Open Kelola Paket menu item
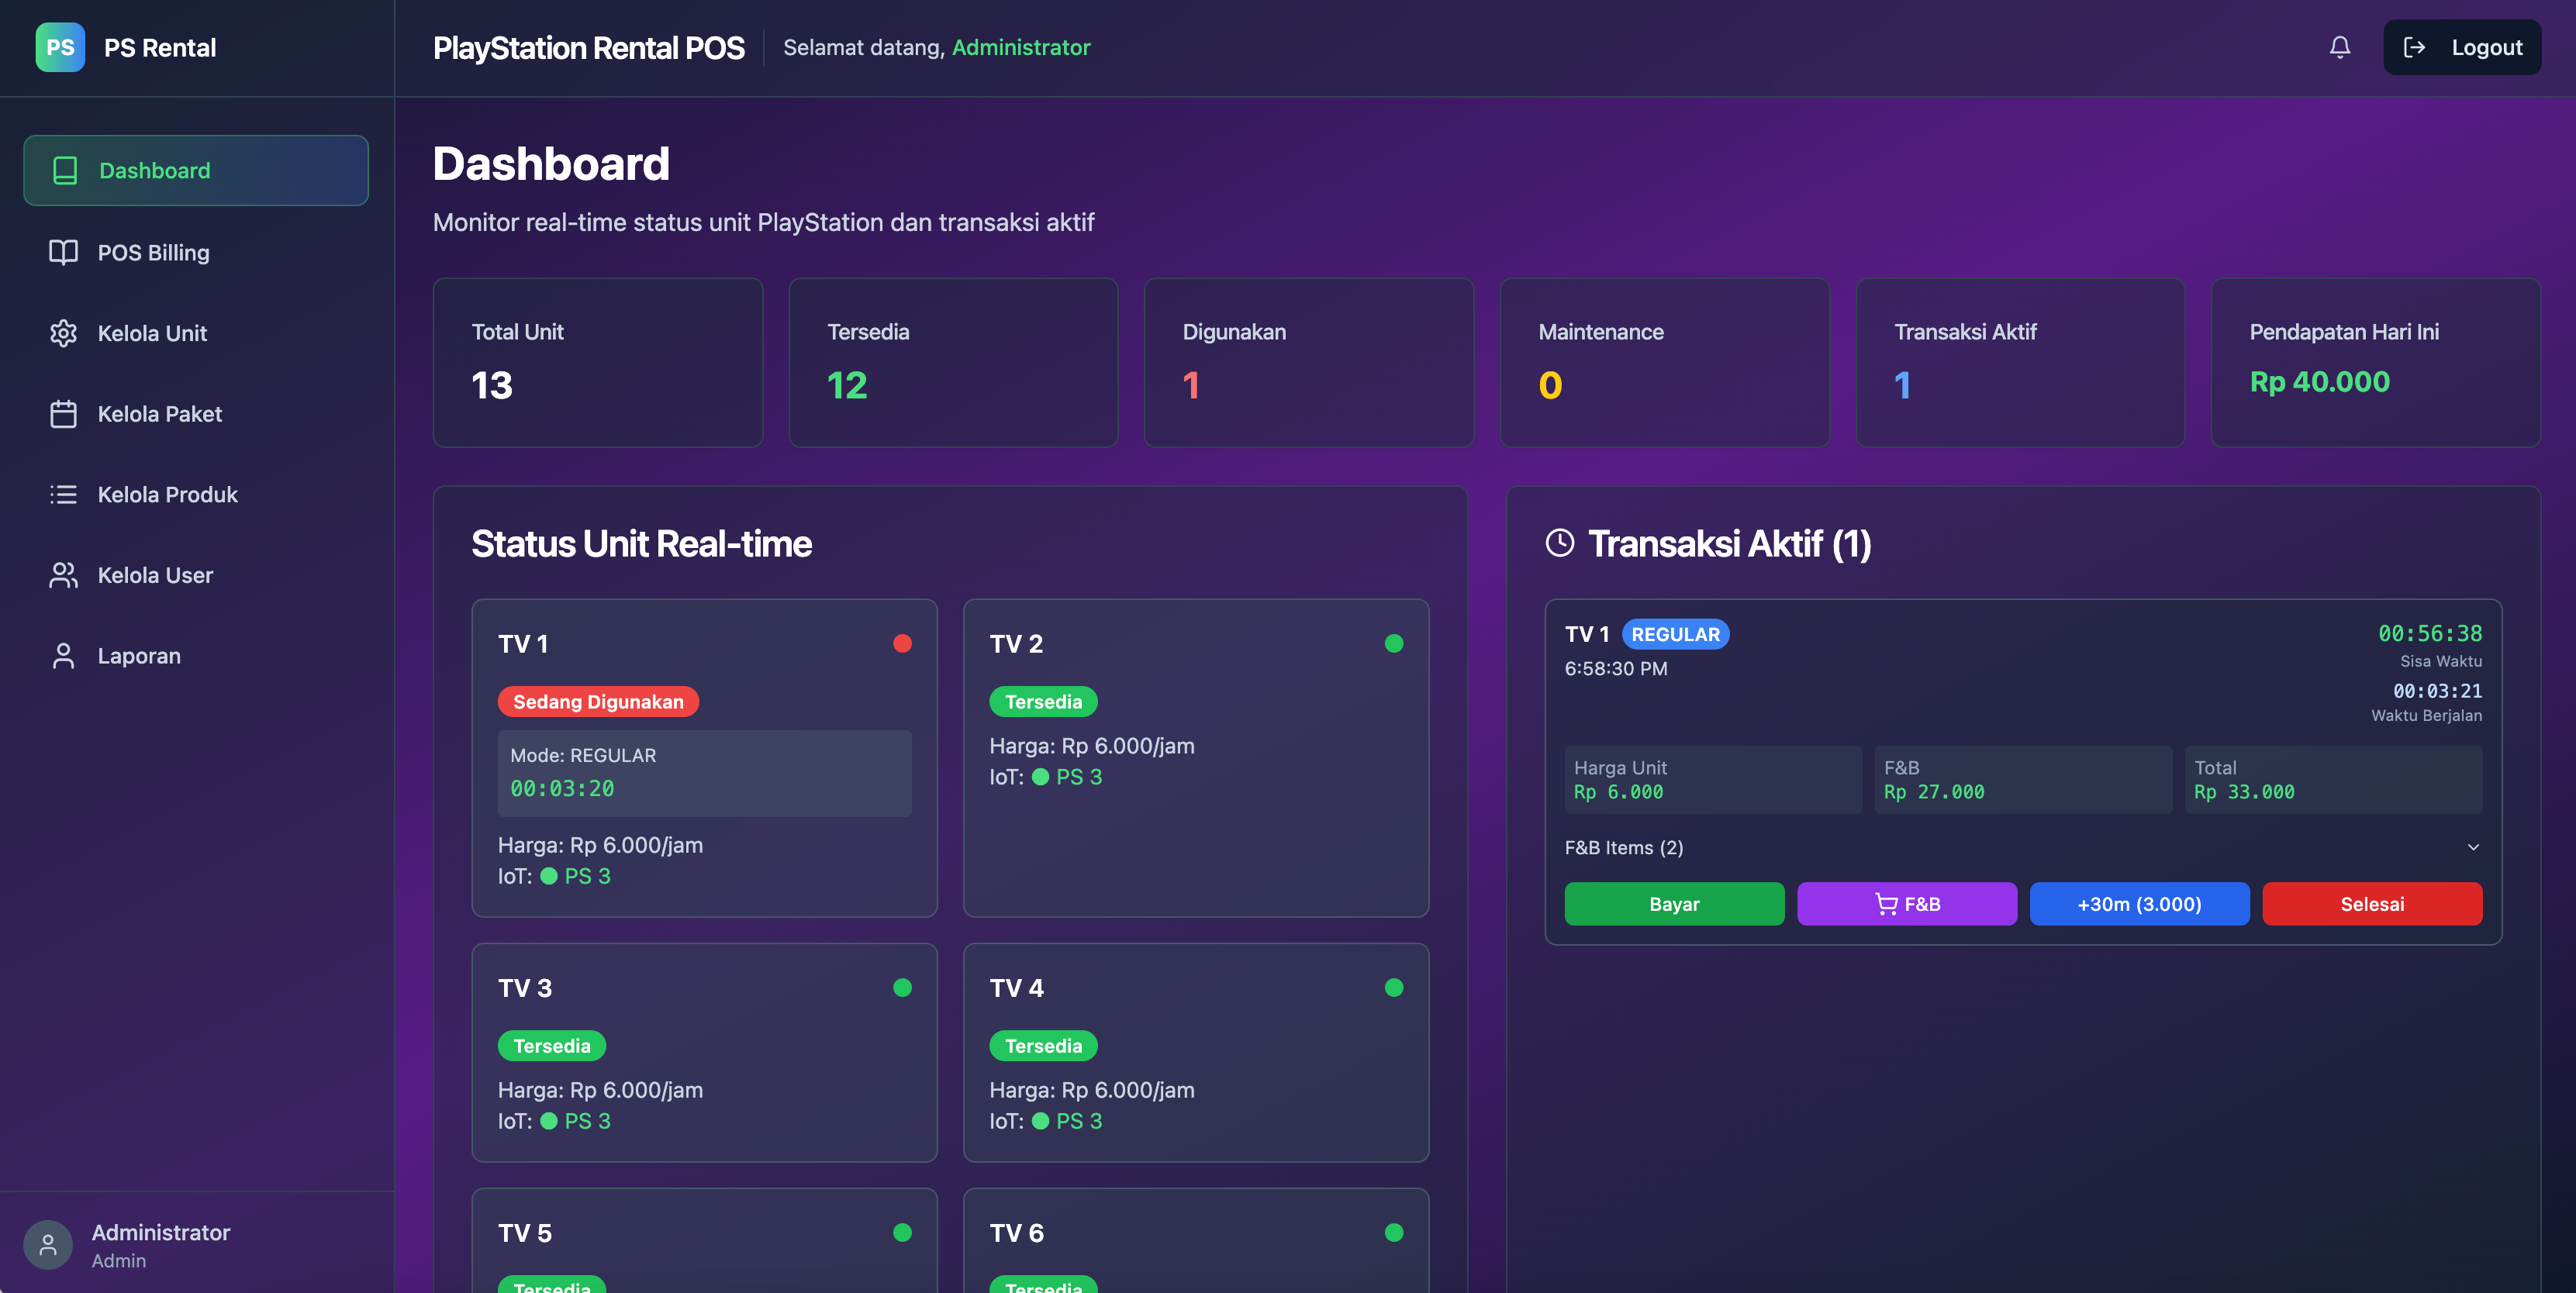This screenshot has width=2576, height=1293. pos(196,414)
